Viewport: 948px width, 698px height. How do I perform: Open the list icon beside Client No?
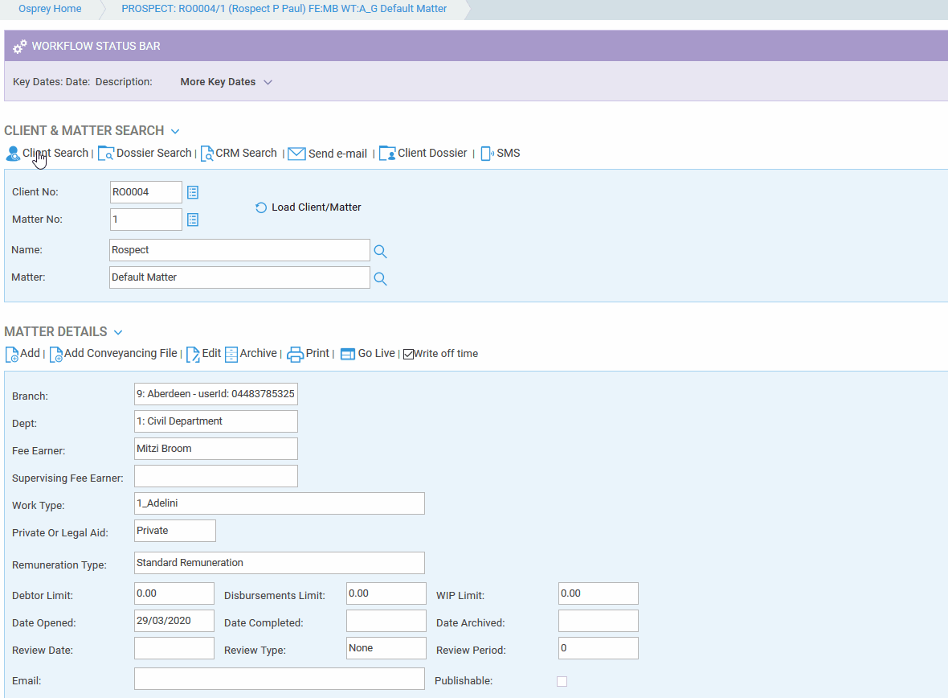pos(193,192)
